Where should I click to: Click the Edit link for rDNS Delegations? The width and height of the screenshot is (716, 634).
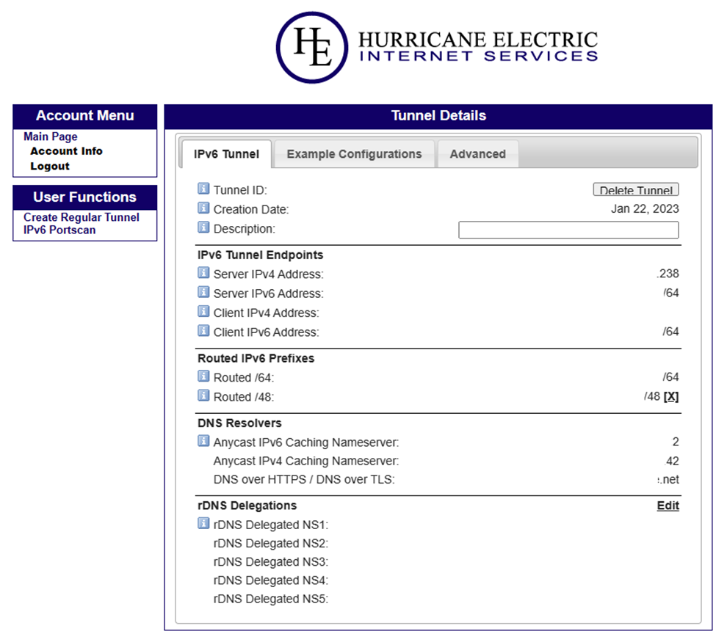668,506
